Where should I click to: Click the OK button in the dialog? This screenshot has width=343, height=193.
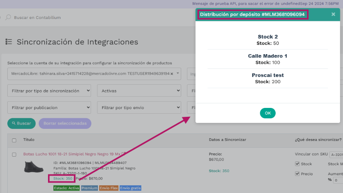coord(268,113)
